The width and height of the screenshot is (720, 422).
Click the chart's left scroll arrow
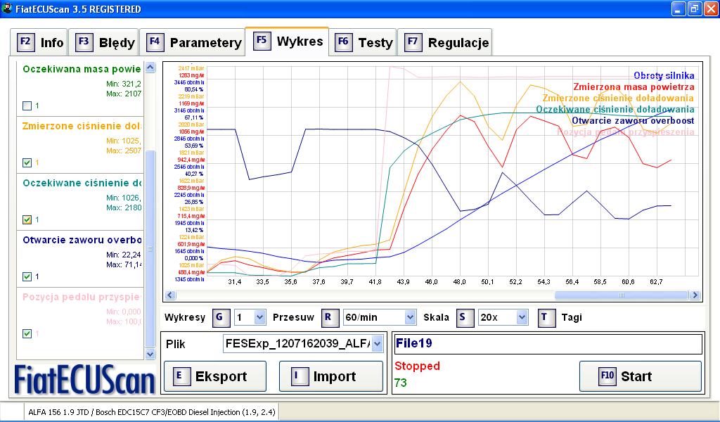tap(170, 295)
